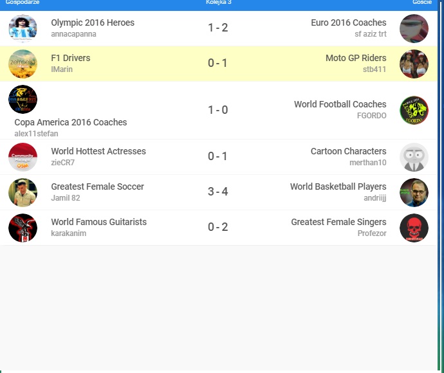
Task: Open manager karakanim's profile name
Action: coord(68,233)
